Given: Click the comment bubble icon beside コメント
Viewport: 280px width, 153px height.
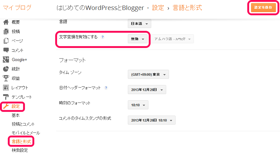Looking at the screenshot, I should click(x=6, y=50).
